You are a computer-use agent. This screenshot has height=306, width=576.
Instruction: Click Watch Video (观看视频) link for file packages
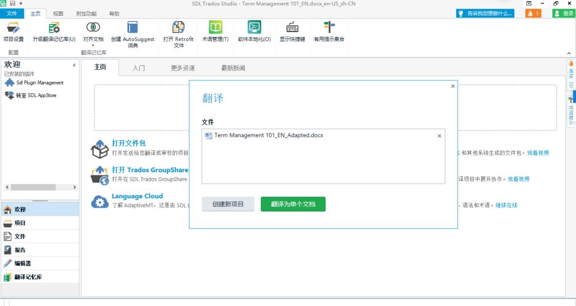tap(538, 153)
